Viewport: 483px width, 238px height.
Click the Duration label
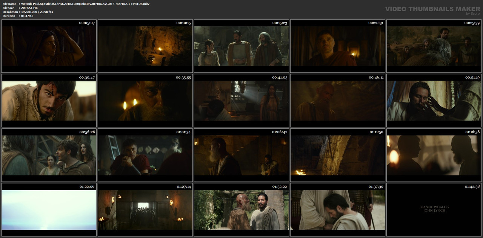point(9,16)
